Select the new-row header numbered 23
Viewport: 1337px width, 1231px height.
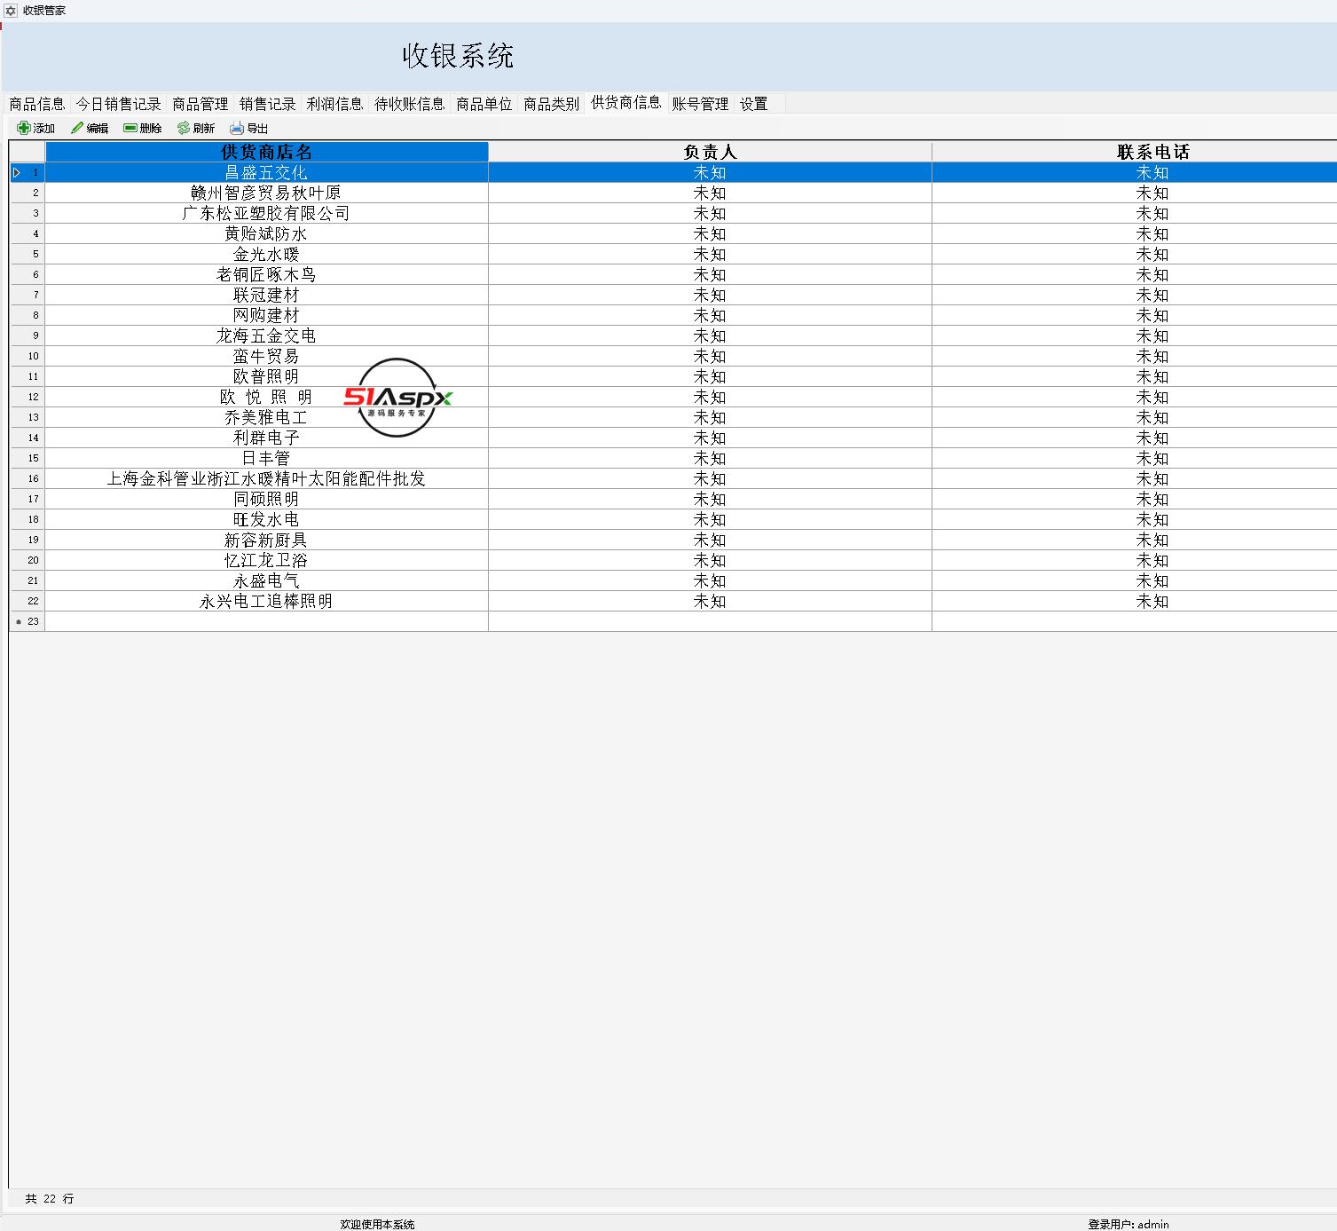click(27, 621)
